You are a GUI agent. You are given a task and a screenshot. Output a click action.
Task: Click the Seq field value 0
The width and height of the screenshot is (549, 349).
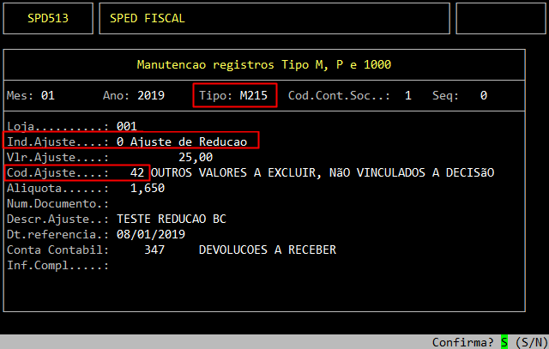tap(484, 95)
